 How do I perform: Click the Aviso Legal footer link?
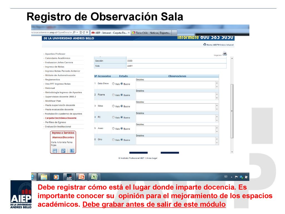tap(152, 158)
